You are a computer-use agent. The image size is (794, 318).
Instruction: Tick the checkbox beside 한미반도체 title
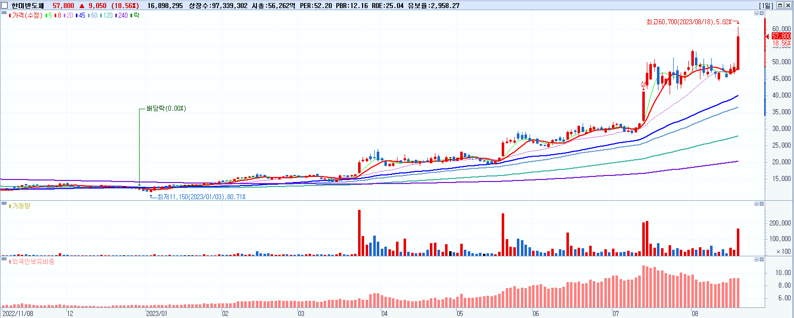(x=5, y=6)
